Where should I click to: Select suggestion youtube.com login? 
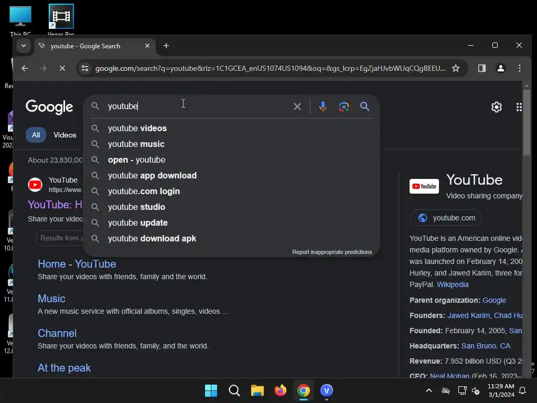[x=231, y=191]
